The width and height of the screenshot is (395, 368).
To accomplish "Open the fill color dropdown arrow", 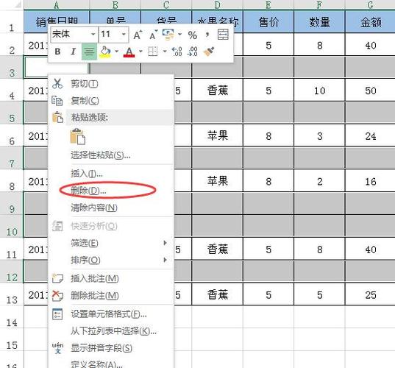I will (x=116, y=52).
